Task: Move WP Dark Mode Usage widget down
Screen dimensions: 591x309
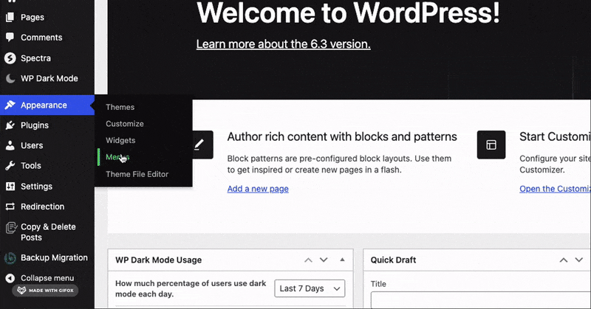Action: tap(324, 260)
